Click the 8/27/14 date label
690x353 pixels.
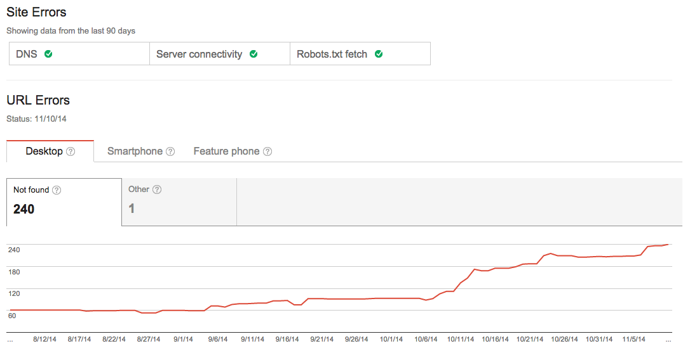pyautogui.click(x=149, y=340)
